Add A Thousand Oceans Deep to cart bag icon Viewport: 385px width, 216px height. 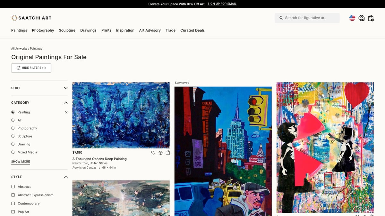tap(168, 153)
